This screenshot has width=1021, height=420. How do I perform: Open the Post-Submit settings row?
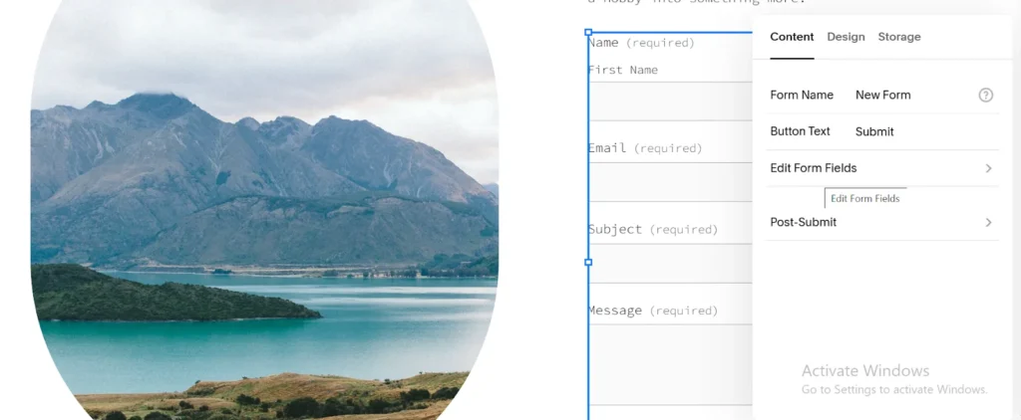click(x=804, y=222)
